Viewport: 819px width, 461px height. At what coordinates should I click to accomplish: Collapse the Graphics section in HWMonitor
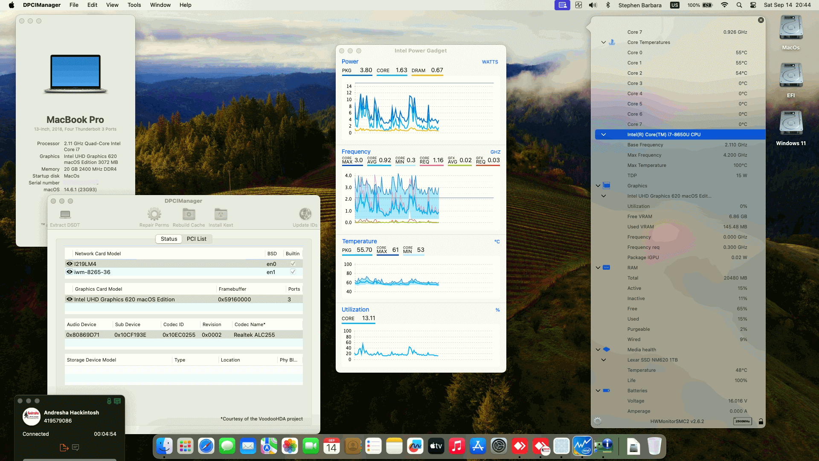[598, 185]
